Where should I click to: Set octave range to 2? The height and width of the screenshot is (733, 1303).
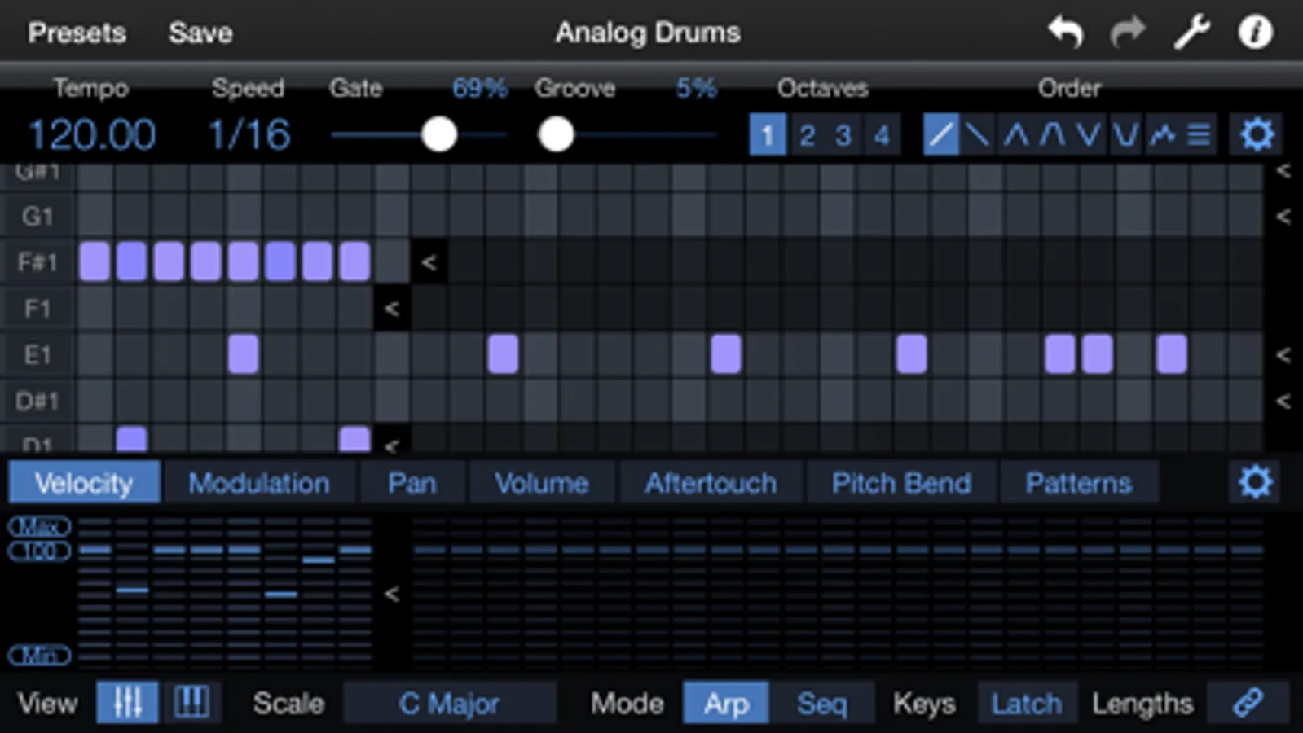pos(807,134)
